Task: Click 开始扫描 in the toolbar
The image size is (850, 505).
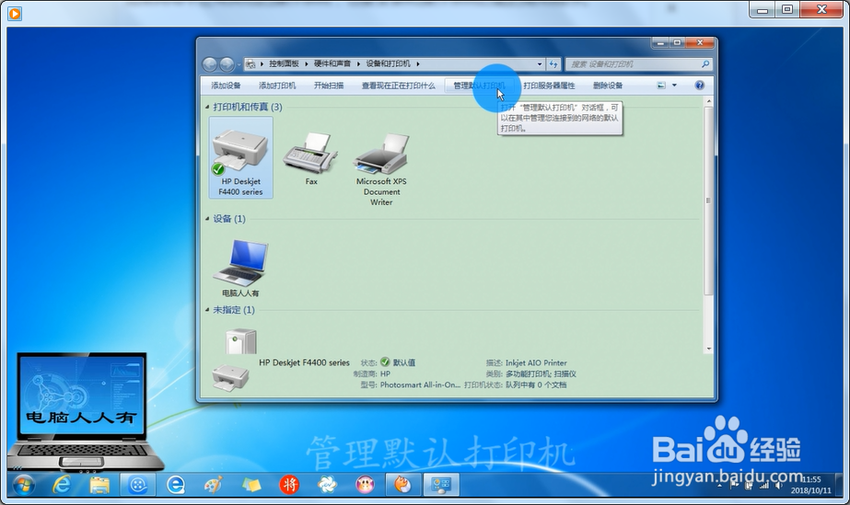Action: [x=329, y=86]
